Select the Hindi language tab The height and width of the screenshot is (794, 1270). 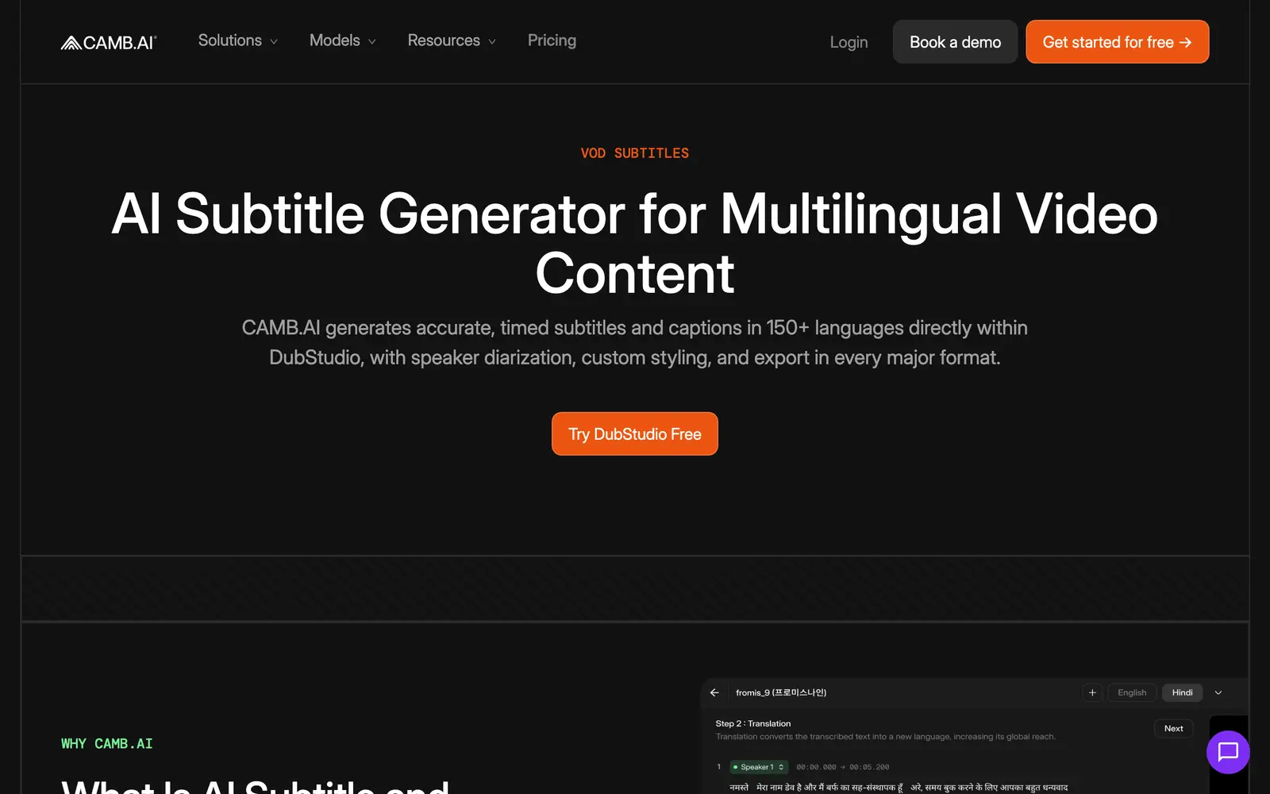(1182, 692)
